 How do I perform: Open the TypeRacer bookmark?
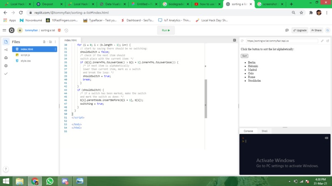tap(100, 20)
